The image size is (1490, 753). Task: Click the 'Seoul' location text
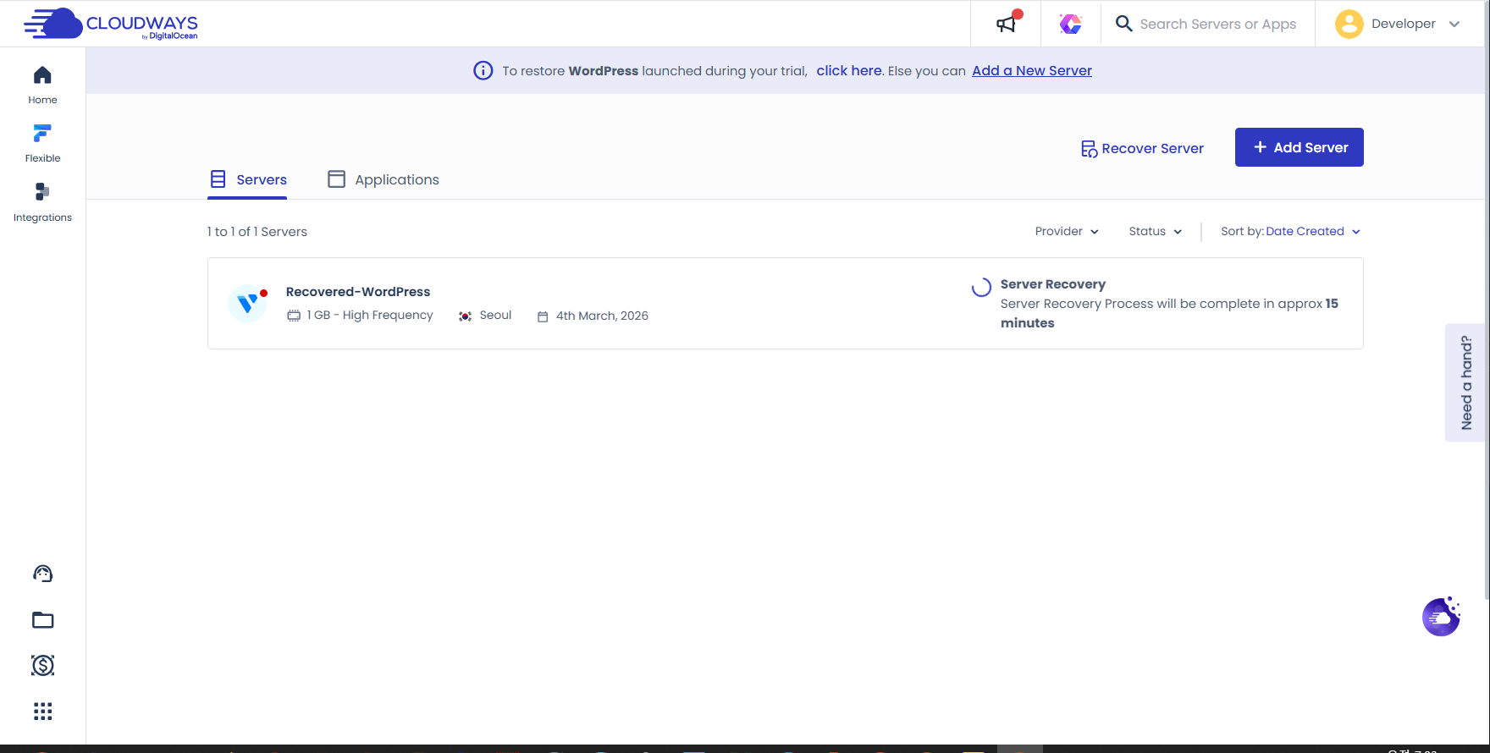495,315
